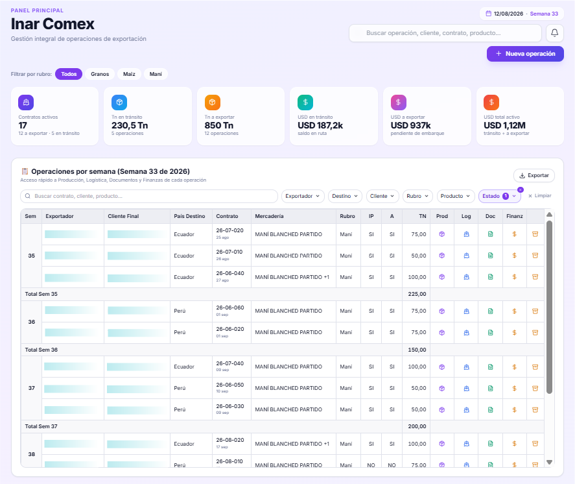The height and width of the screenshot is (484, 575).
Task: Select the Todos rubro filter
Action: 69,74
